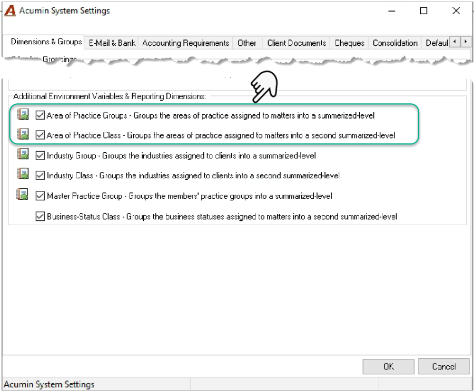Open Area of Practice Groups editor icon

[x=23, y=114]
